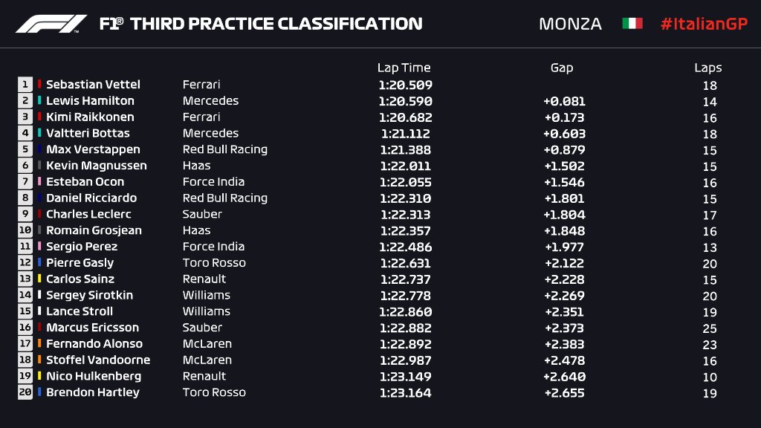Click Vettel's red Ferrari team color bar
This screenshot has width=761, height=428.
click(x=40, y=85)
